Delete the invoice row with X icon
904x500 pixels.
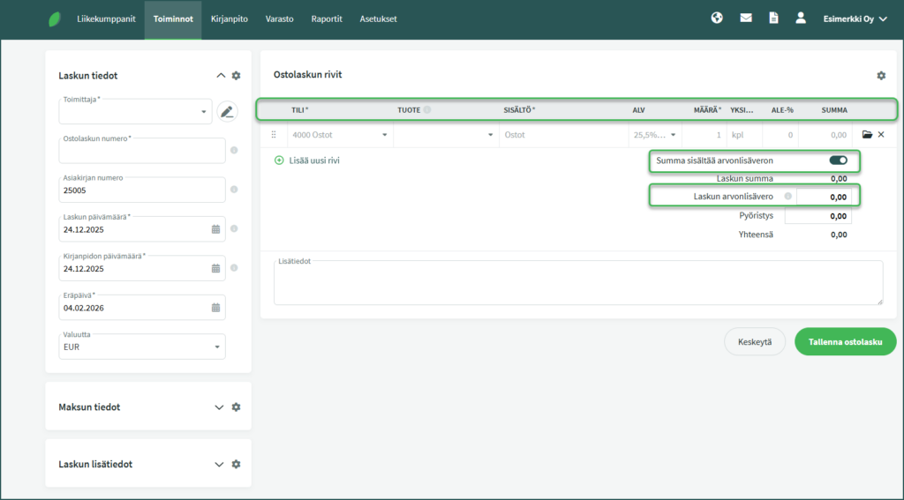pyautogui.click(x=881, y=135)
